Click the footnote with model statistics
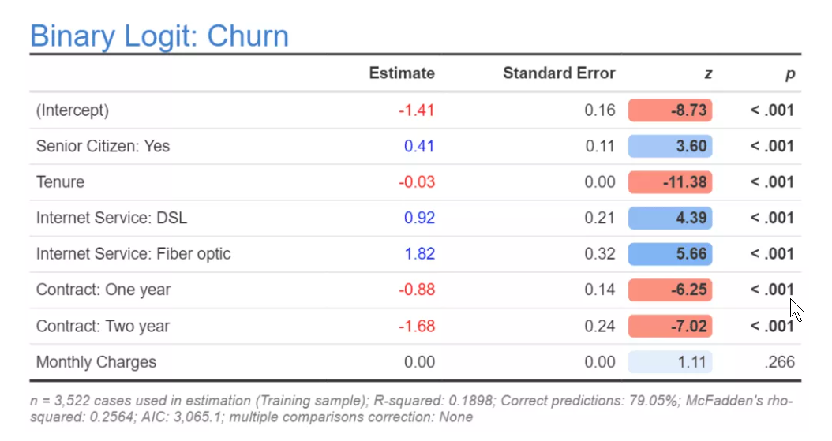 411,409
